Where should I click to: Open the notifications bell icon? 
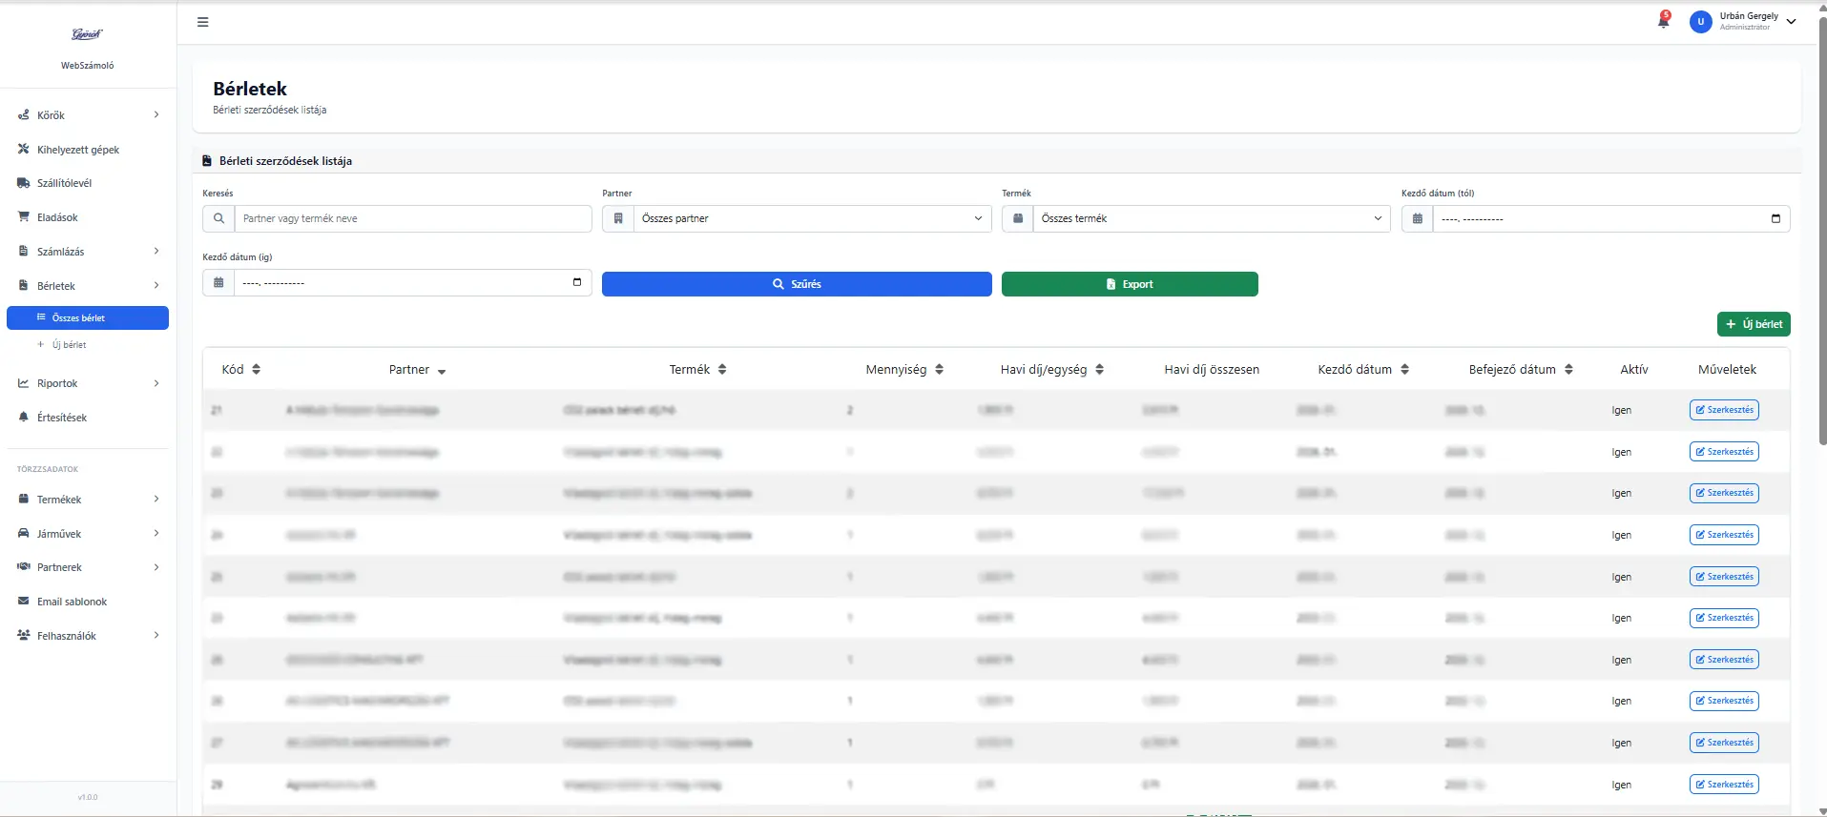pyautogui.click(x=1663, y=22)
